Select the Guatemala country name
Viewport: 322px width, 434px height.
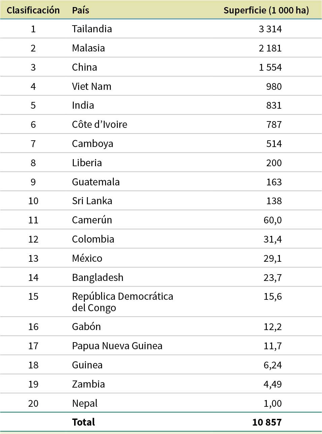pyautogui.click(x=96, y=182)
